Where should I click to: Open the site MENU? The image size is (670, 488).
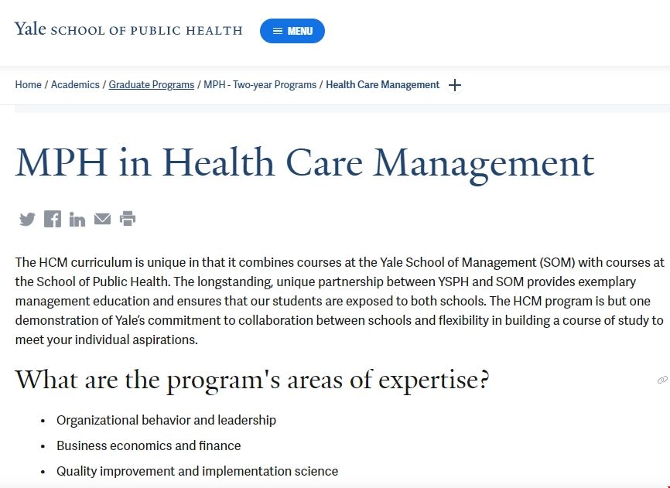292,31
